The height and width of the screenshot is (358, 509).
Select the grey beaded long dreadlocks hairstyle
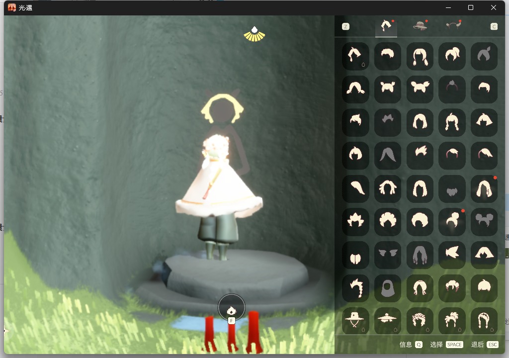pos(420,255)
